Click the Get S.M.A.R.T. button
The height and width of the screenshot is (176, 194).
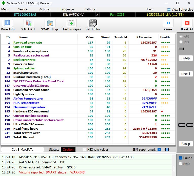23,149
